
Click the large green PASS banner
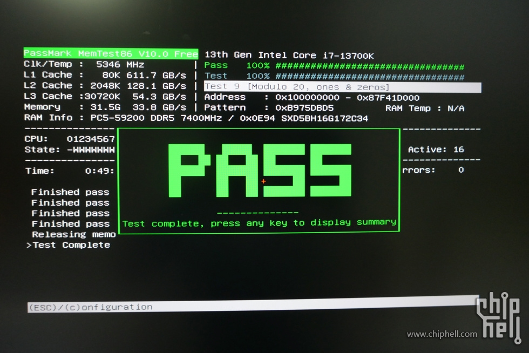pos(260,171)
